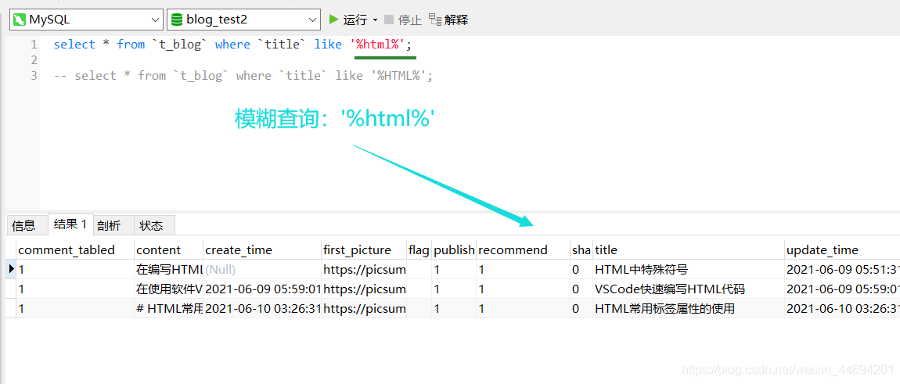Select the title cell HTML中特殊符号
The image size is (900, 384).
point(688,269)
